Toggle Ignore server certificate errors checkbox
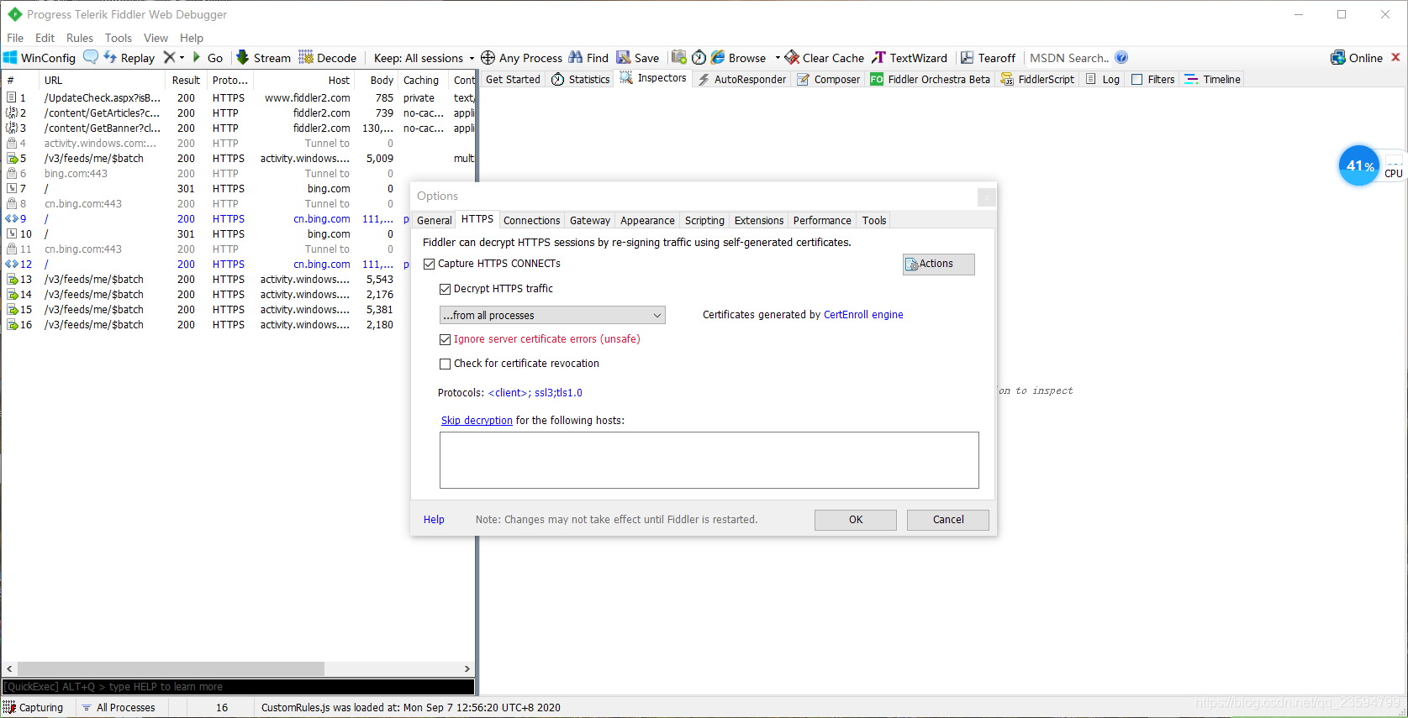The image size is (1408, 718). [x=445, y=339]
